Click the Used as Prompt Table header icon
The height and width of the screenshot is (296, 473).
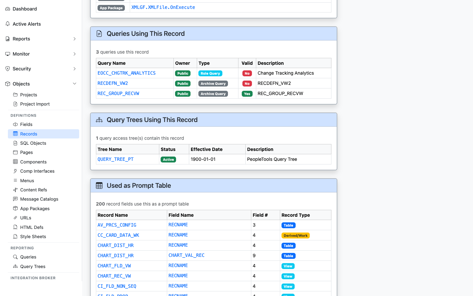tap(99, 185)
